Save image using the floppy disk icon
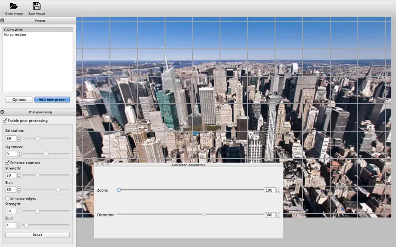 click(37, 6)
